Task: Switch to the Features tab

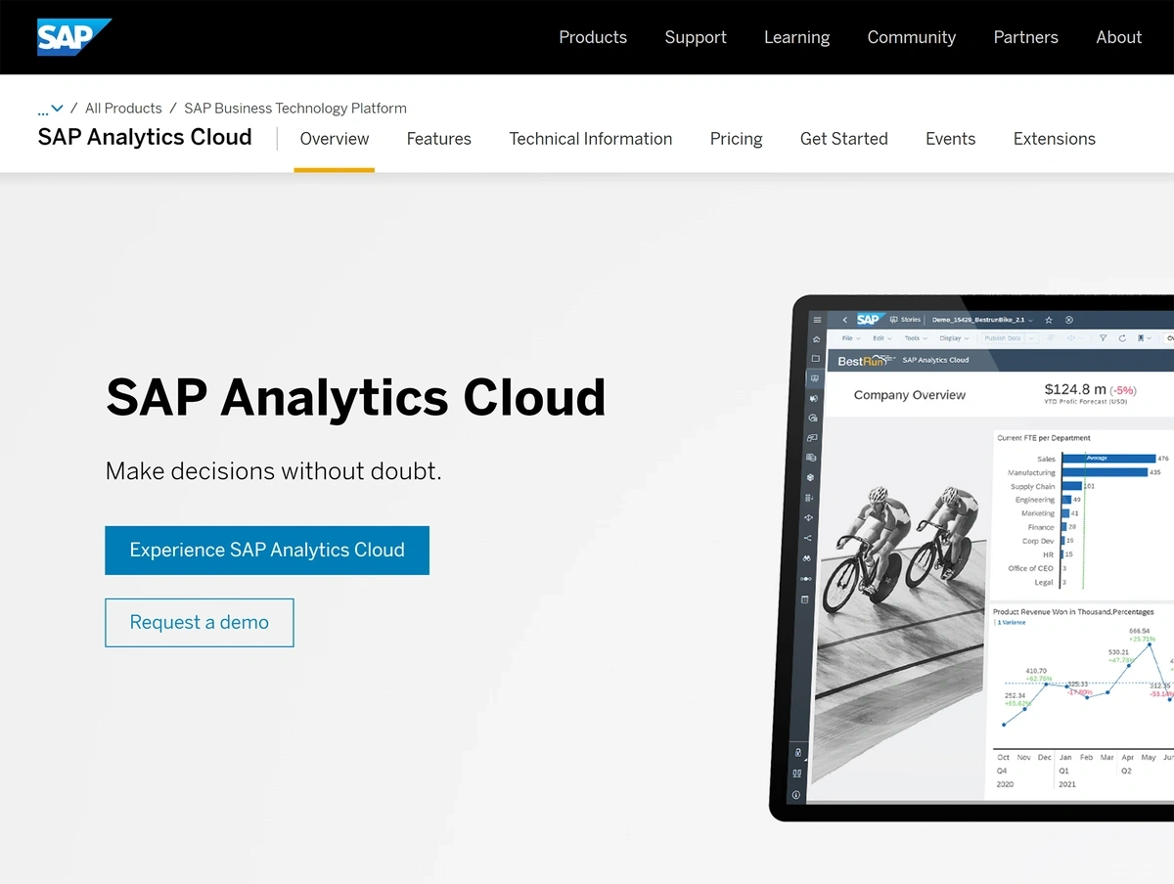Action: (x=439, y=139)
